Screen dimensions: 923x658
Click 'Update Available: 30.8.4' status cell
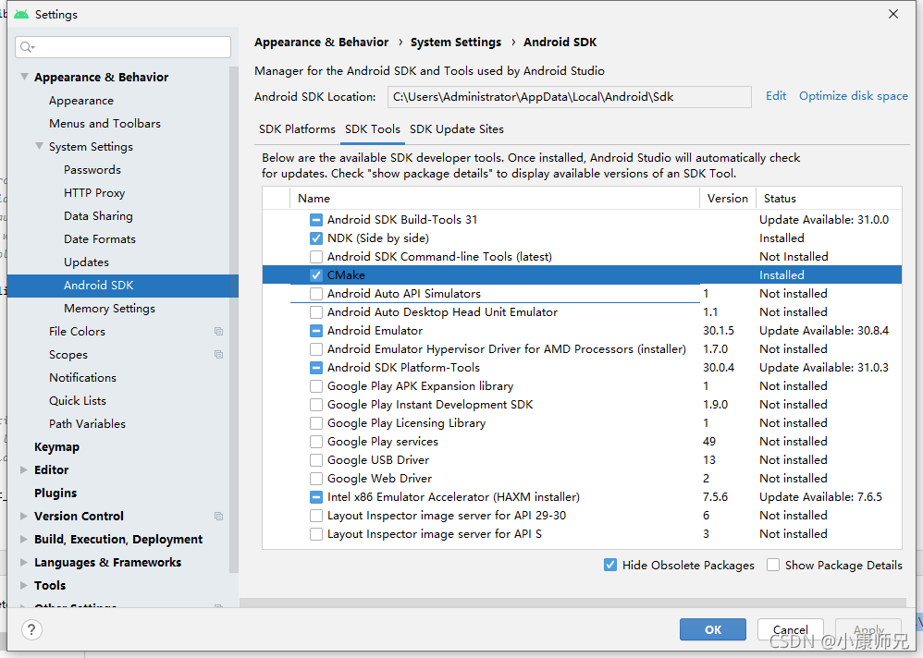pyautogui.click(x=823, y=331)
